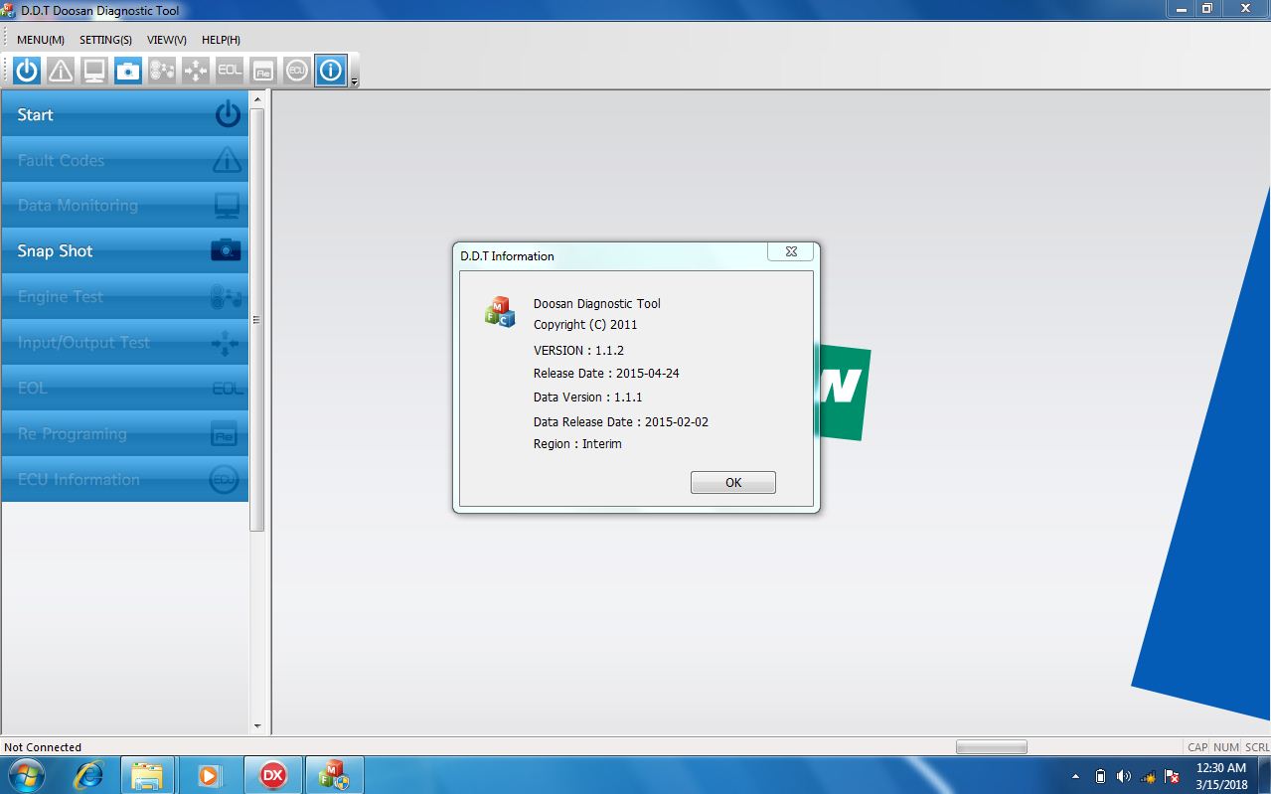The width and height of the screenshot is (1271, 794).
Task: Click the sidebar scrollbar down arrow
Action: [257, 726]
